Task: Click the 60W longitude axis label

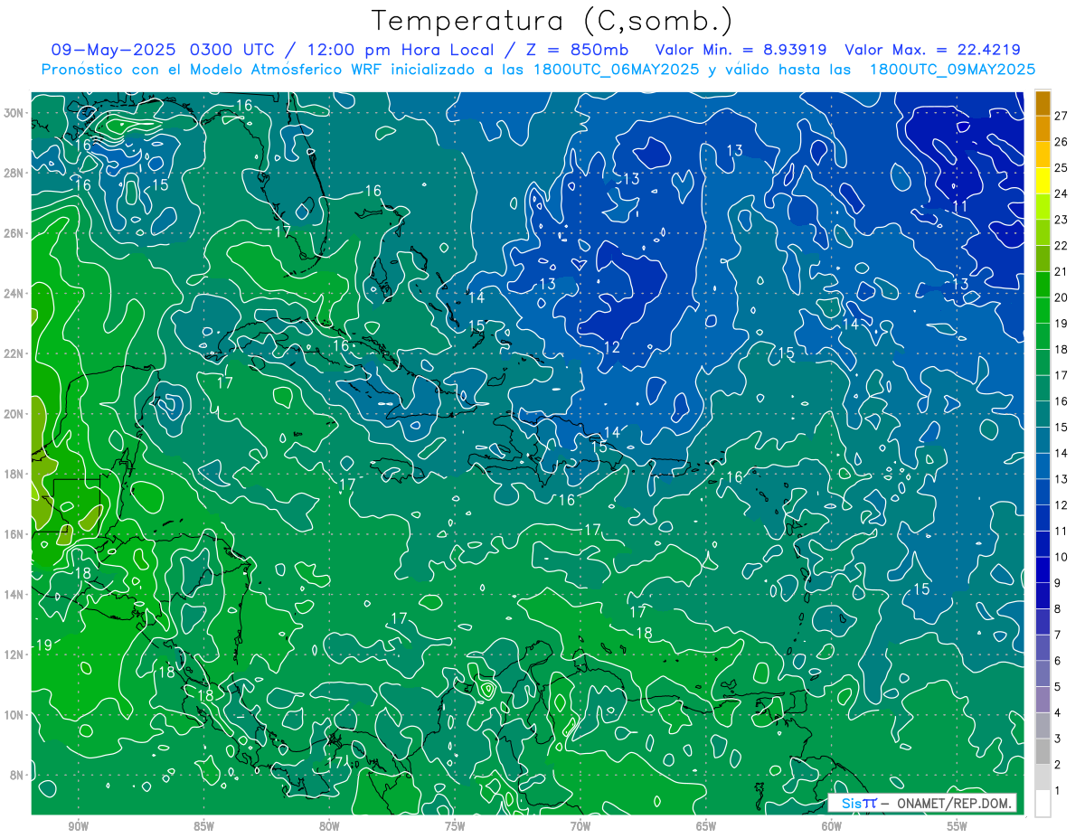Action: point(832,826)
